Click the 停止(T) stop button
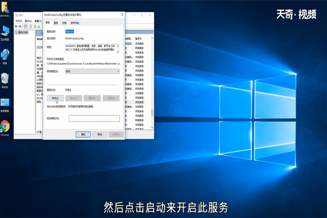327x218 pixels. [74, 98]
